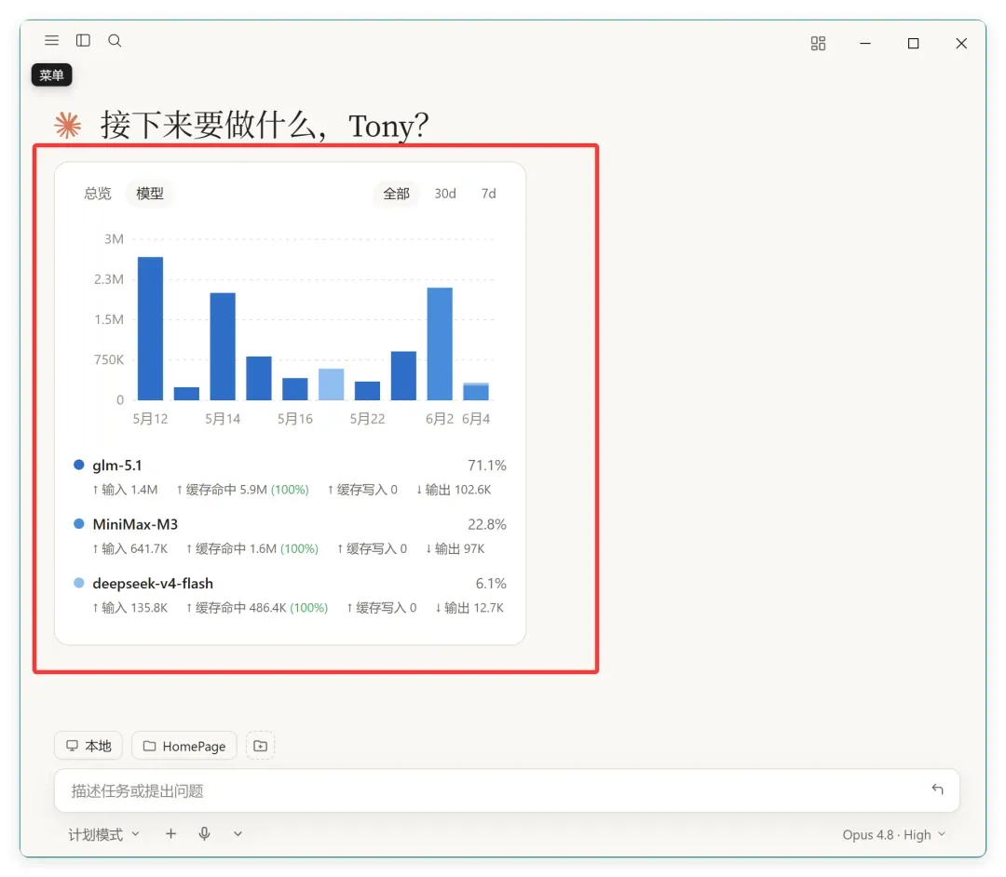Click 缓存命中 486.4K (100%) text
This screenshot has width=1006, height=877.
[257, 608]
